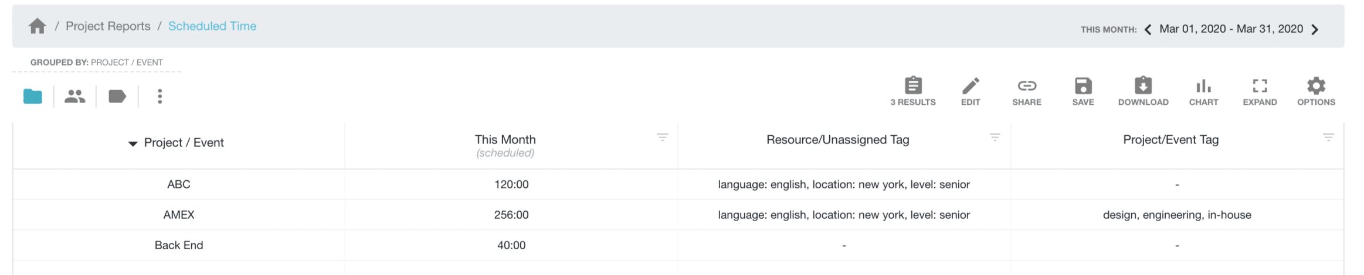Open filter for Resource/Unassigned Tag column
Screen dimensions: 1364x275
point(995,137)
